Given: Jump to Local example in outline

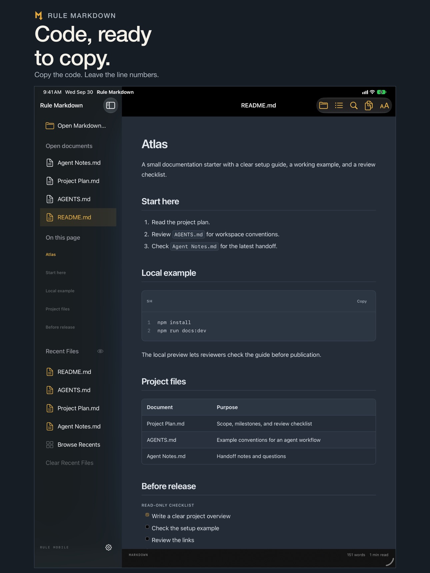Looking at the screenshot, I should click(x=60, y=291).
